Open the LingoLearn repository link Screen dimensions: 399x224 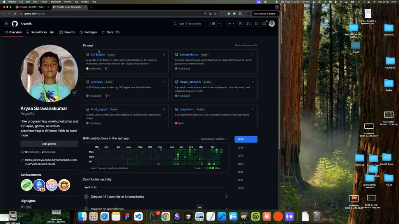(187, 109)
